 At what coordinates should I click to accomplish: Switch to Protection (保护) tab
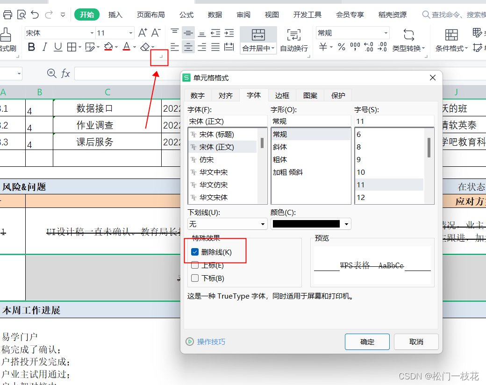[x=338, y=95]
